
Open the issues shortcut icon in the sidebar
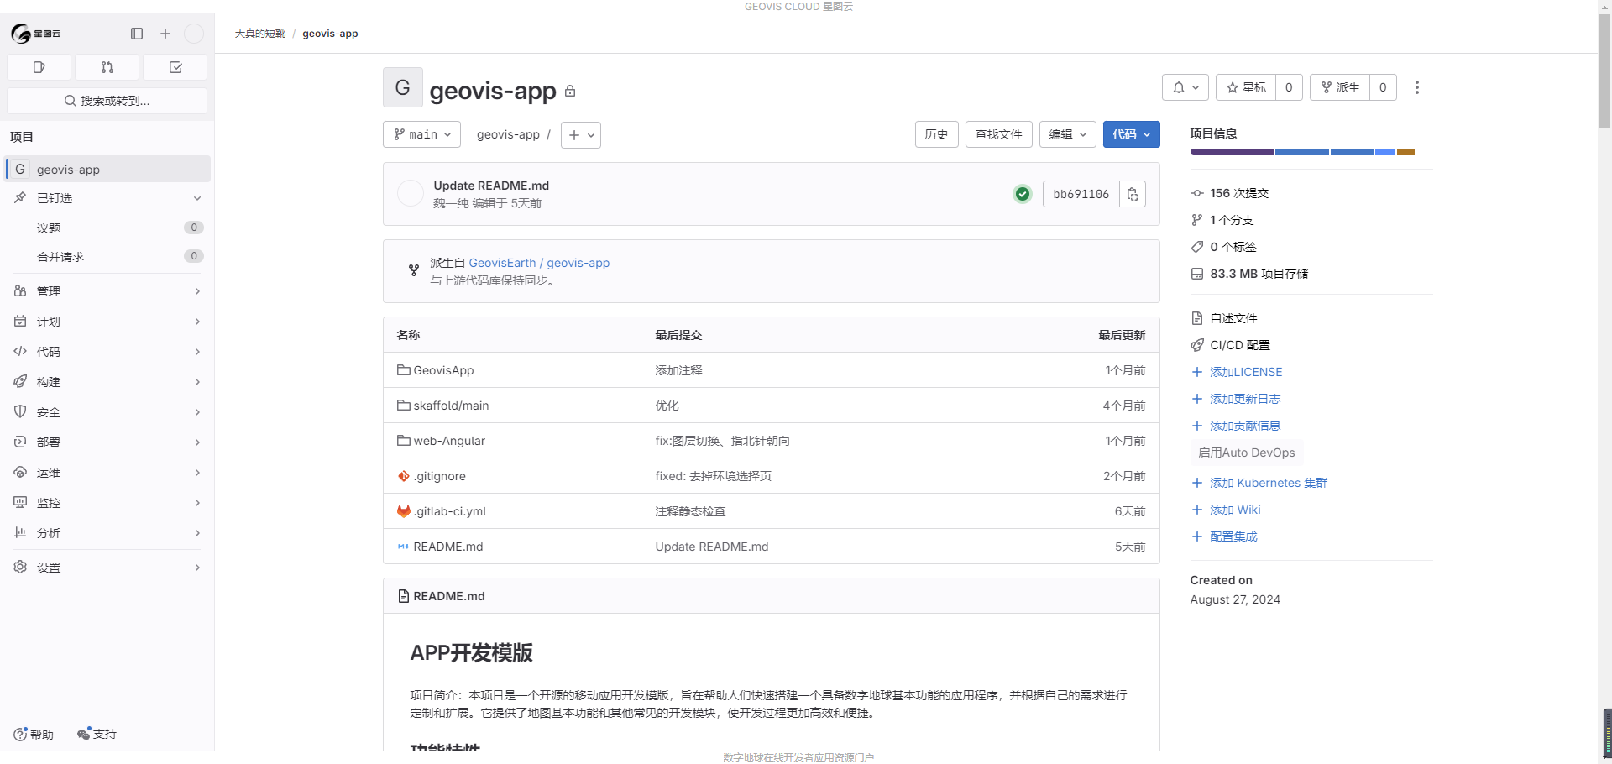click(39, 67)
